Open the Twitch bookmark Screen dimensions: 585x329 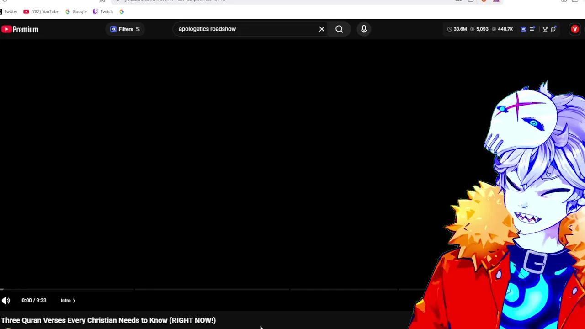tap(103, 11)
